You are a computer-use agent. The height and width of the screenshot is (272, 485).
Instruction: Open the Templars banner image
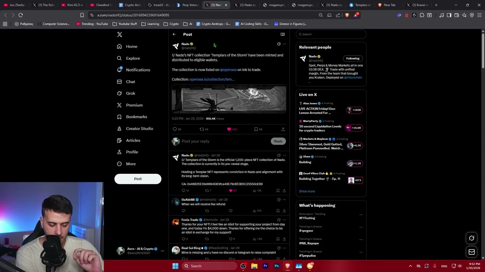tap(229, 99)
